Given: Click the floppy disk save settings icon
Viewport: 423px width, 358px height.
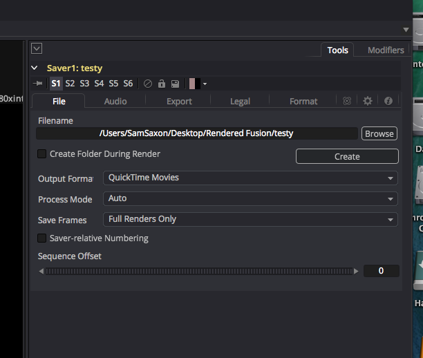Looking at the screenshot, I should pyautogui.click(x=176, y=84).
